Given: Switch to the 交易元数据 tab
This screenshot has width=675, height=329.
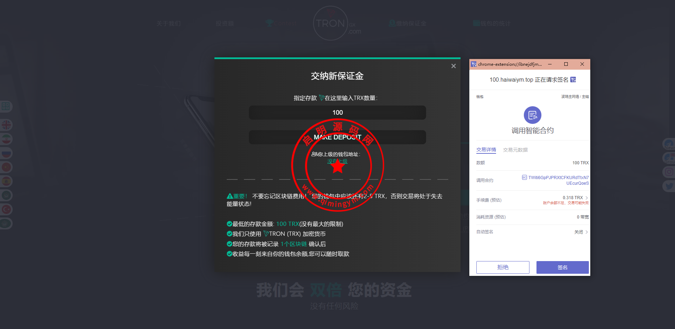Looking at the screenshot, I should [515, 150].
